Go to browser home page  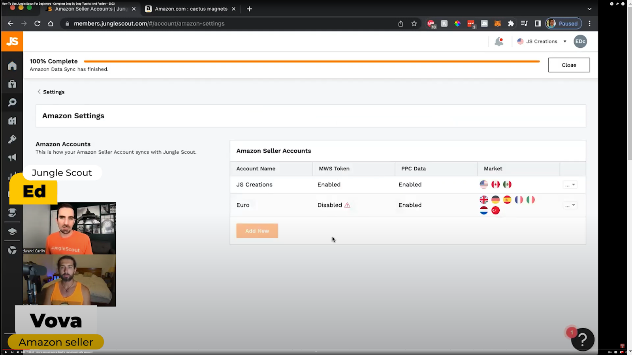[x=51, y=24]
